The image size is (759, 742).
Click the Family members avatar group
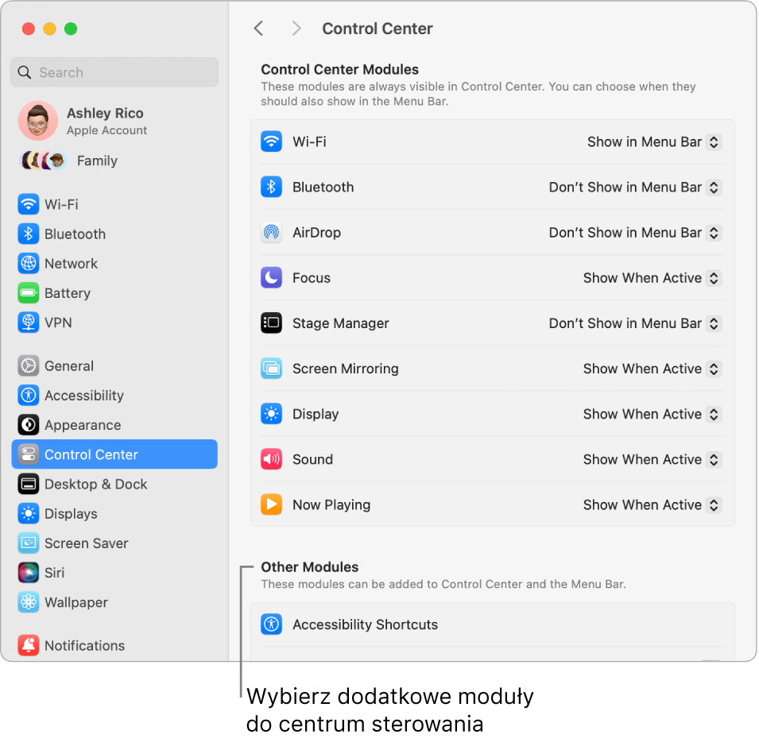43,160
